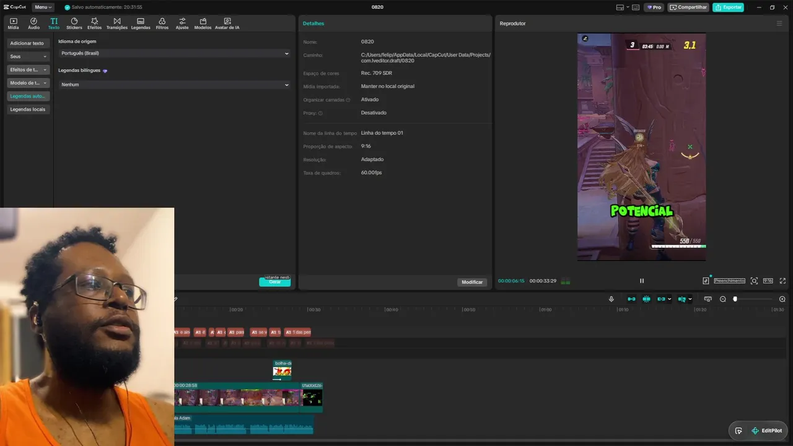Screen dimensions: 793x446
Task: Expand the Seus section
Action: click(x=28, y=56)
